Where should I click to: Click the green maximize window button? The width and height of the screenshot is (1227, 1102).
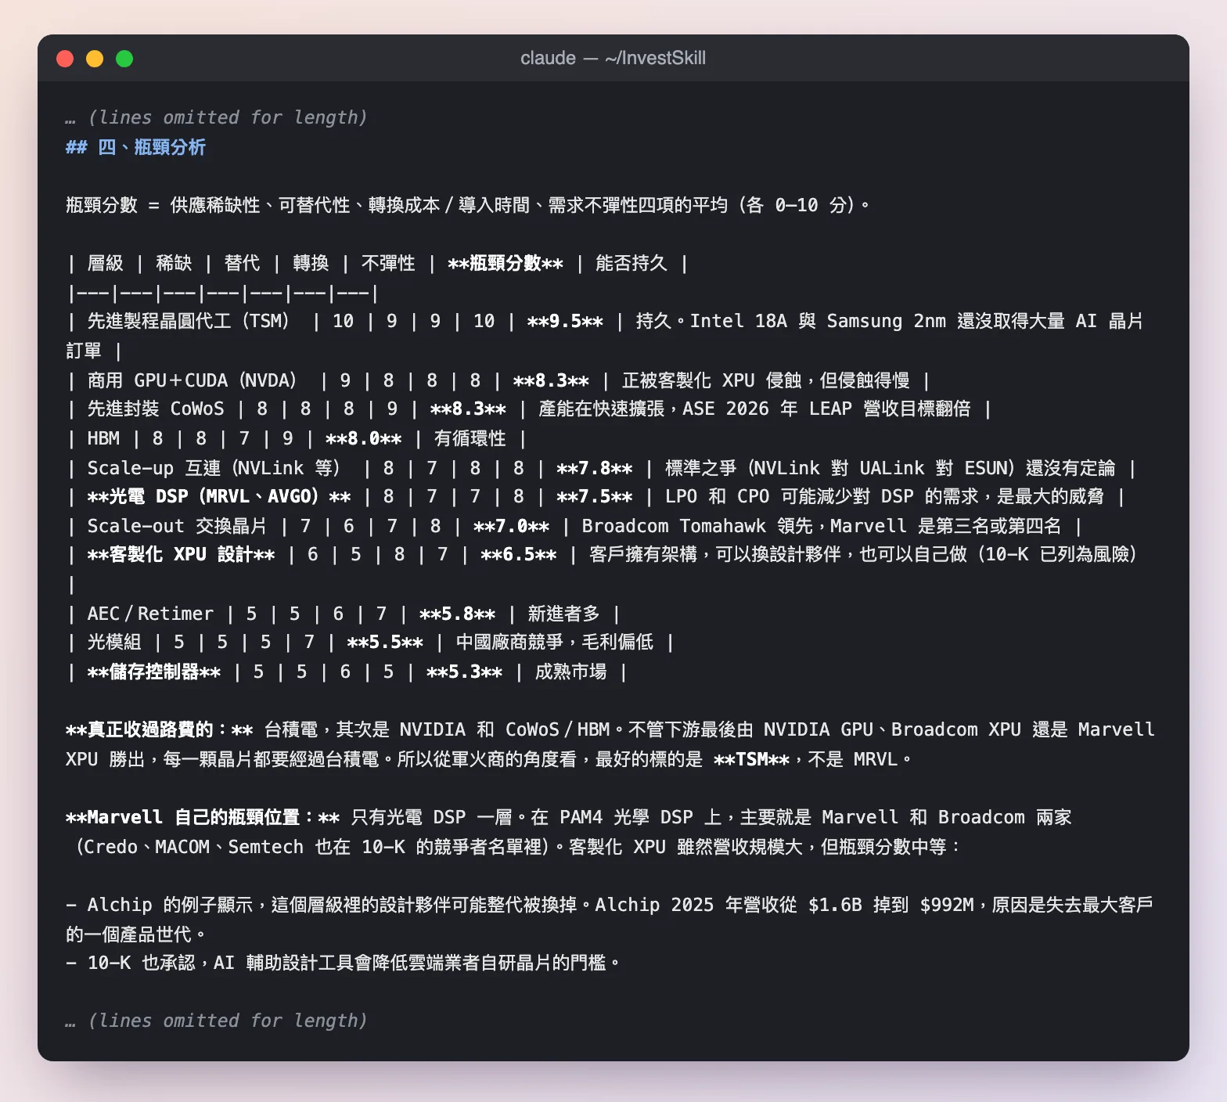tap(124, 59)
